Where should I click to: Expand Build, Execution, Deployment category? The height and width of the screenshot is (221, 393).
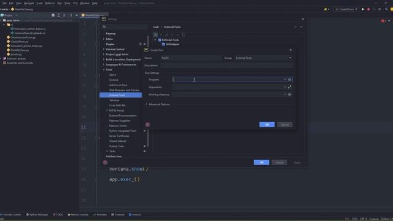[x=104, y=60]
